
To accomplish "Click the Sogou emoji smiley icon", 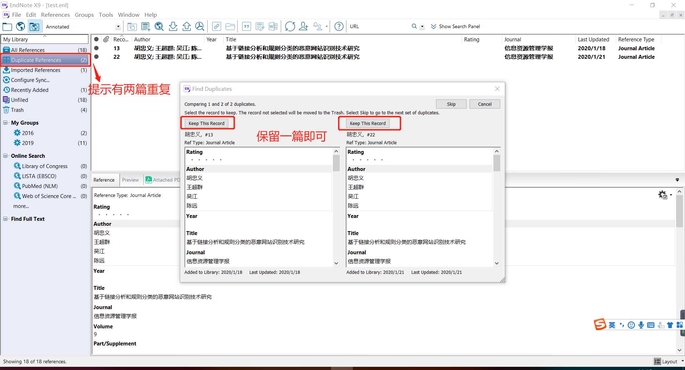I will click(x=631, y=325).
